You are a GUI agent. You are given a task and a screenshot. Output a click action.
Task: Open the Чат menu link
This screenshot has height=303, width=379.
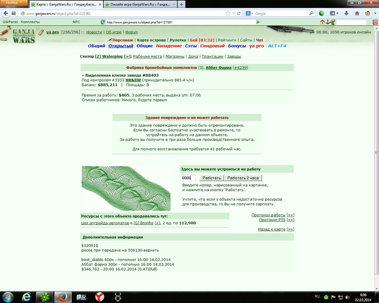pos(259,40)
